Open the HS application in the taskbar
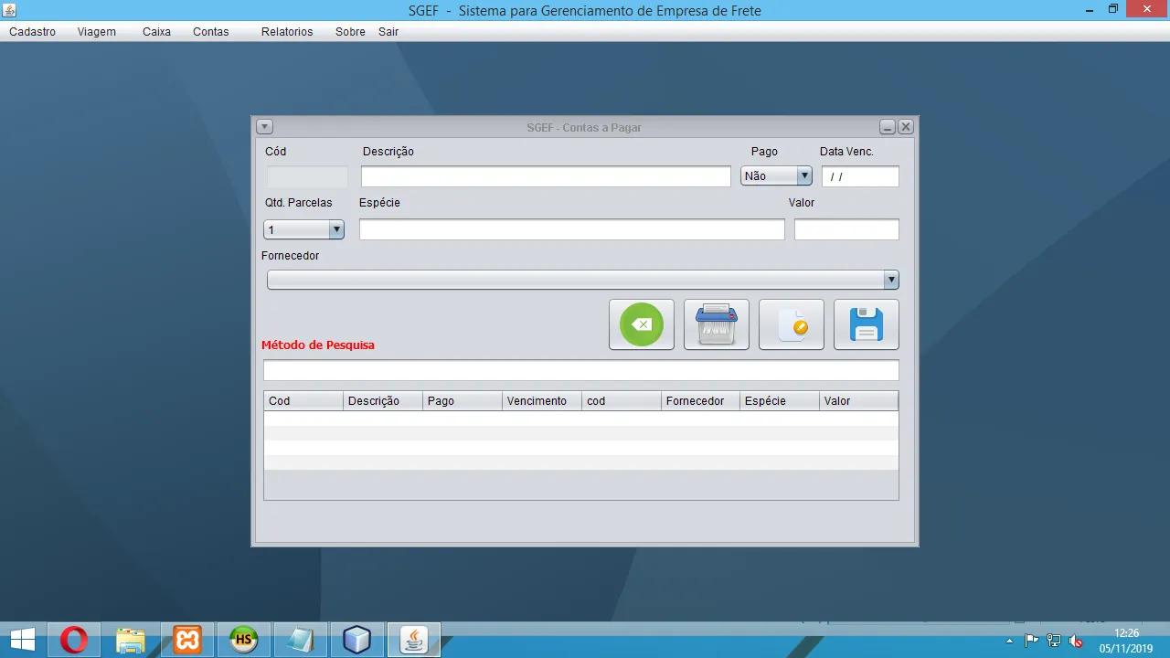The image size is (1170, 658). pyautogui.click(x=244, y=640)
